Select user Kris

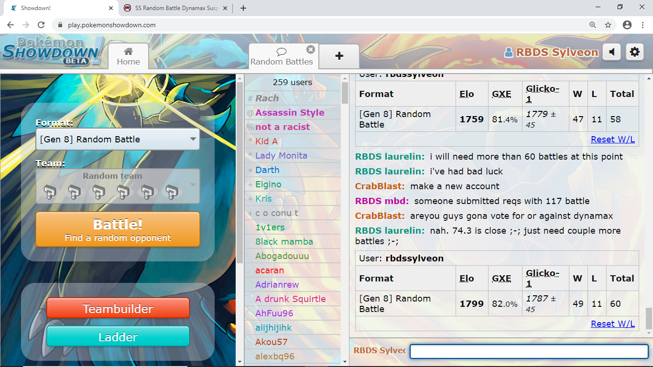pos(293,198)
